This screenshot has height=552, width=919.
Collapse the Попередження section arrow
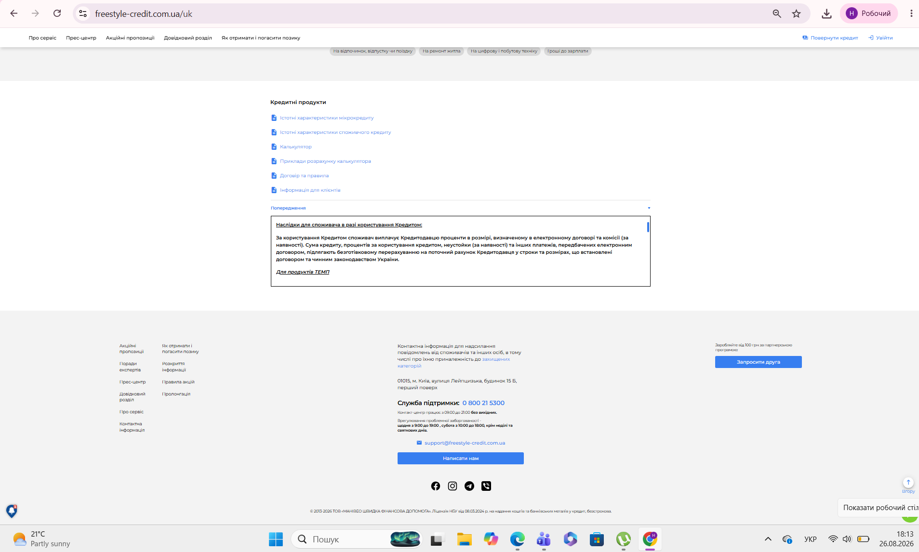[x=649, y=208]
